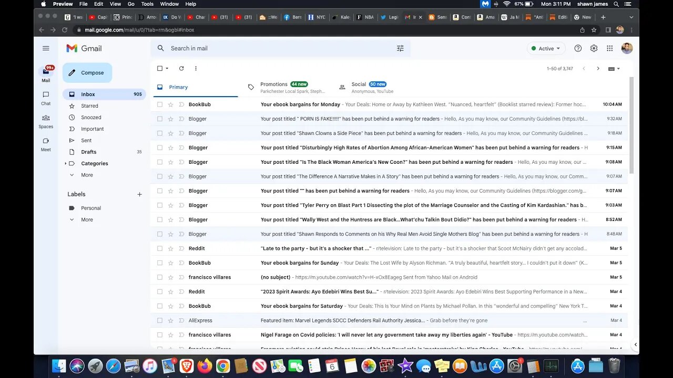673x378 pixels.
Task: Open the Tools menu in the menu bar
Action: point(147,4)
